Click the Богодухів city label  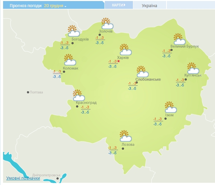[80, 39]
